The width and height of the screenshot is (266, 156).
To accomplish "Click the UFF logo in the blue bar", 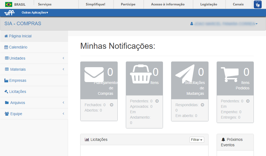I will [x=9, y=12].
